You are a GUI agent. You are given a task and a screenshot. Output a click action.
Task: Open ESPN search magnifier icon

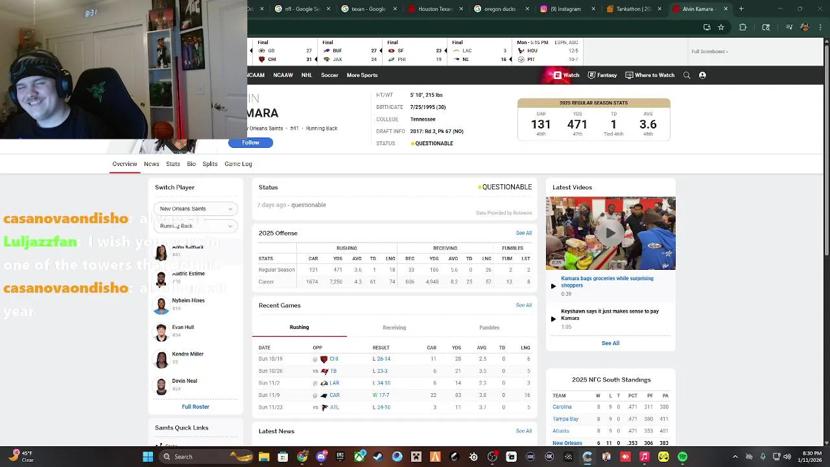pyautogui.click(x=687, y=75)
